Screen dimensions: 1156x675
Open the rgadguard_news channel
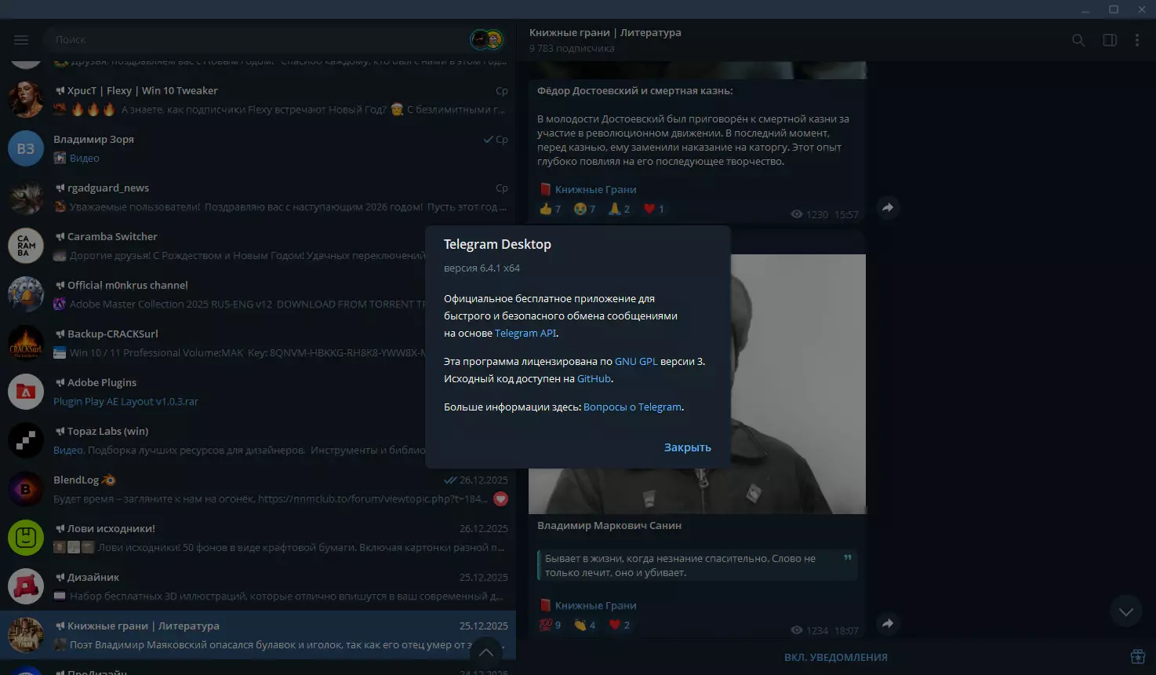[x=258, y=197]
